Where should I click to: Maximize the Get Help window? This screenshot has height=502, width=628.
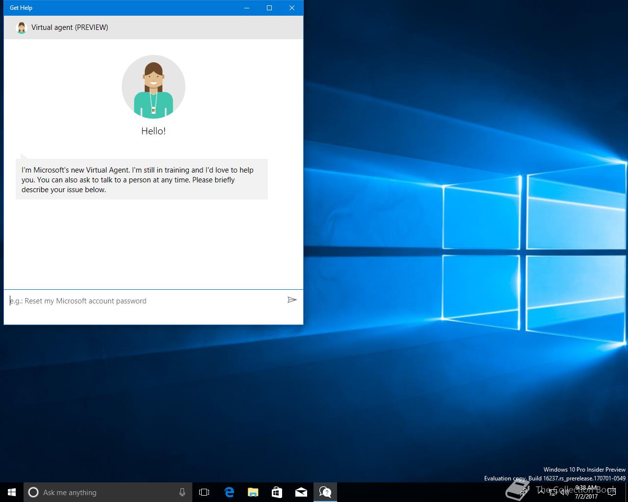(x=269, y=8)
